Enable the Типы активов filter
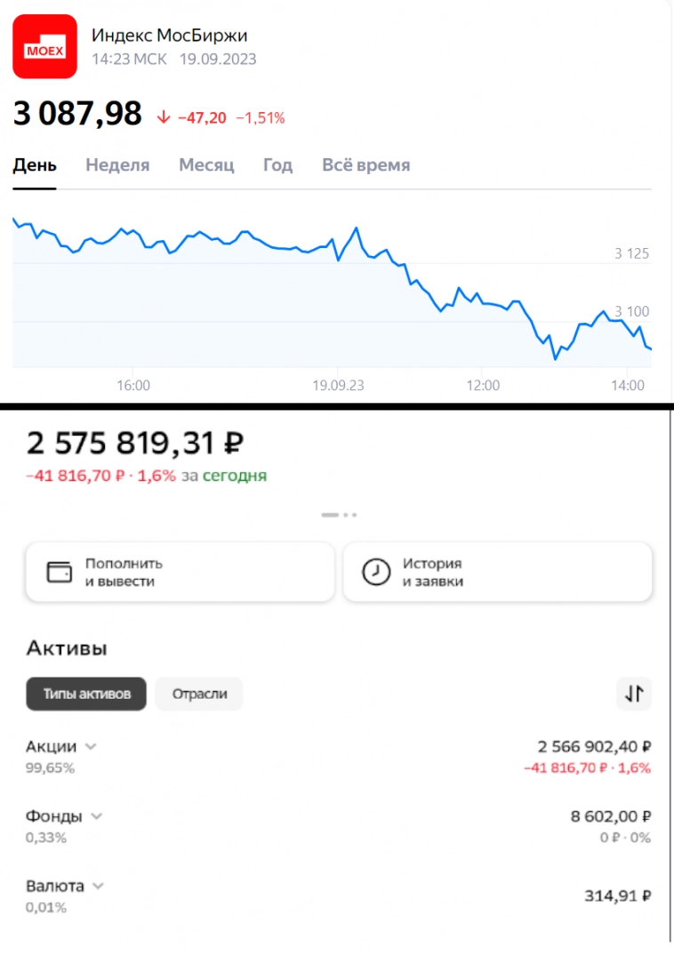 pos(86,694)
